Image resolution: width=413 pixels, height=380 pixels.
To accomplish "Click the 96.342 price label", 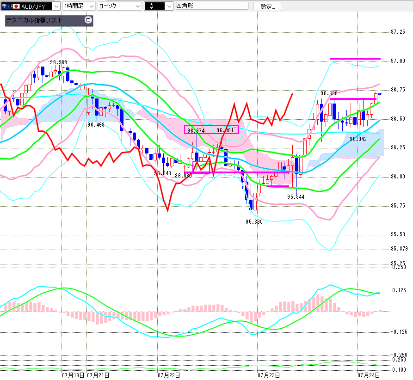I will (358, 139).
